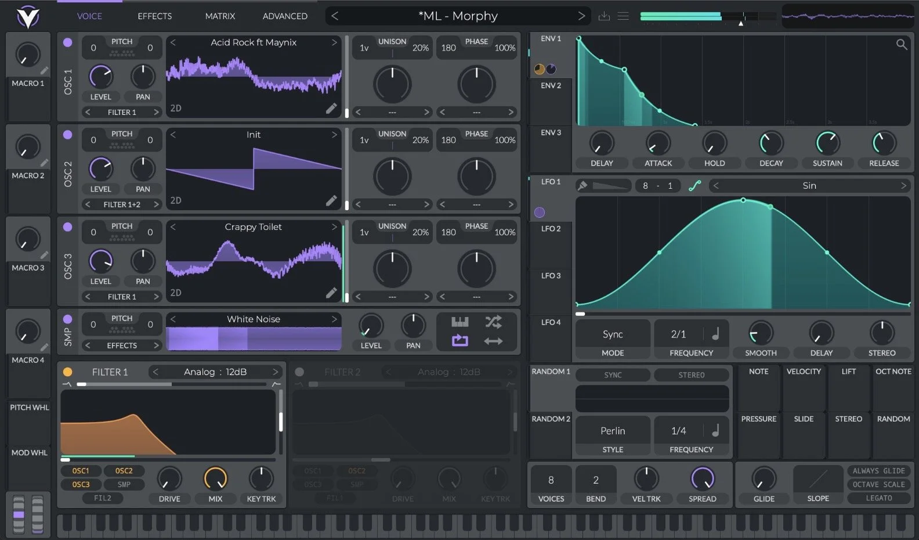
Task: Toggle OSC 1 on/off
Action: [68, 42]
